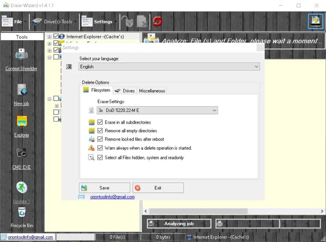The width and height of the screenshot is (326, 242).
Task: Open the Select your language dropdown
Action: point(169,67)
